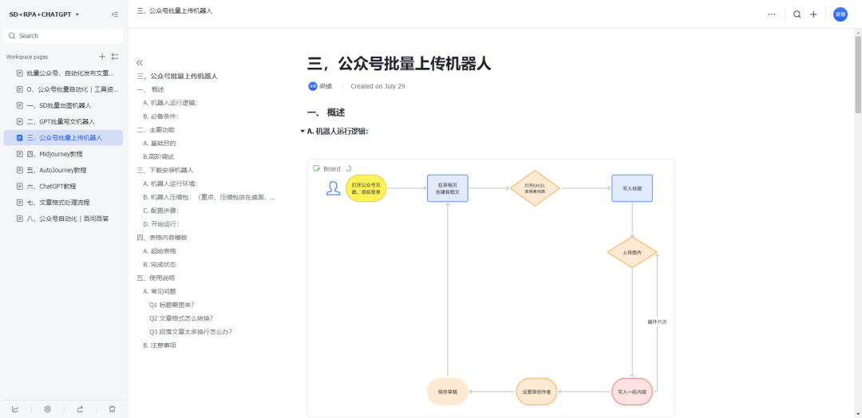Jump to outline item B. 机器人压缩包
Screen dimensions: 862x418
click(209, 197)
